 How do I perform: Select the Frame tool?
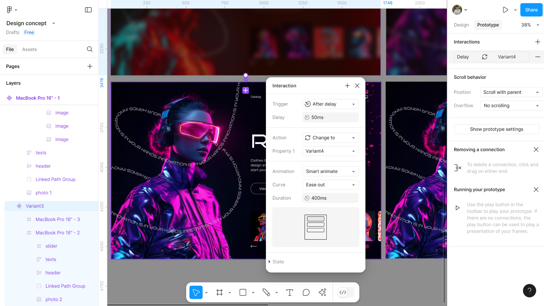tap(220, 292)
